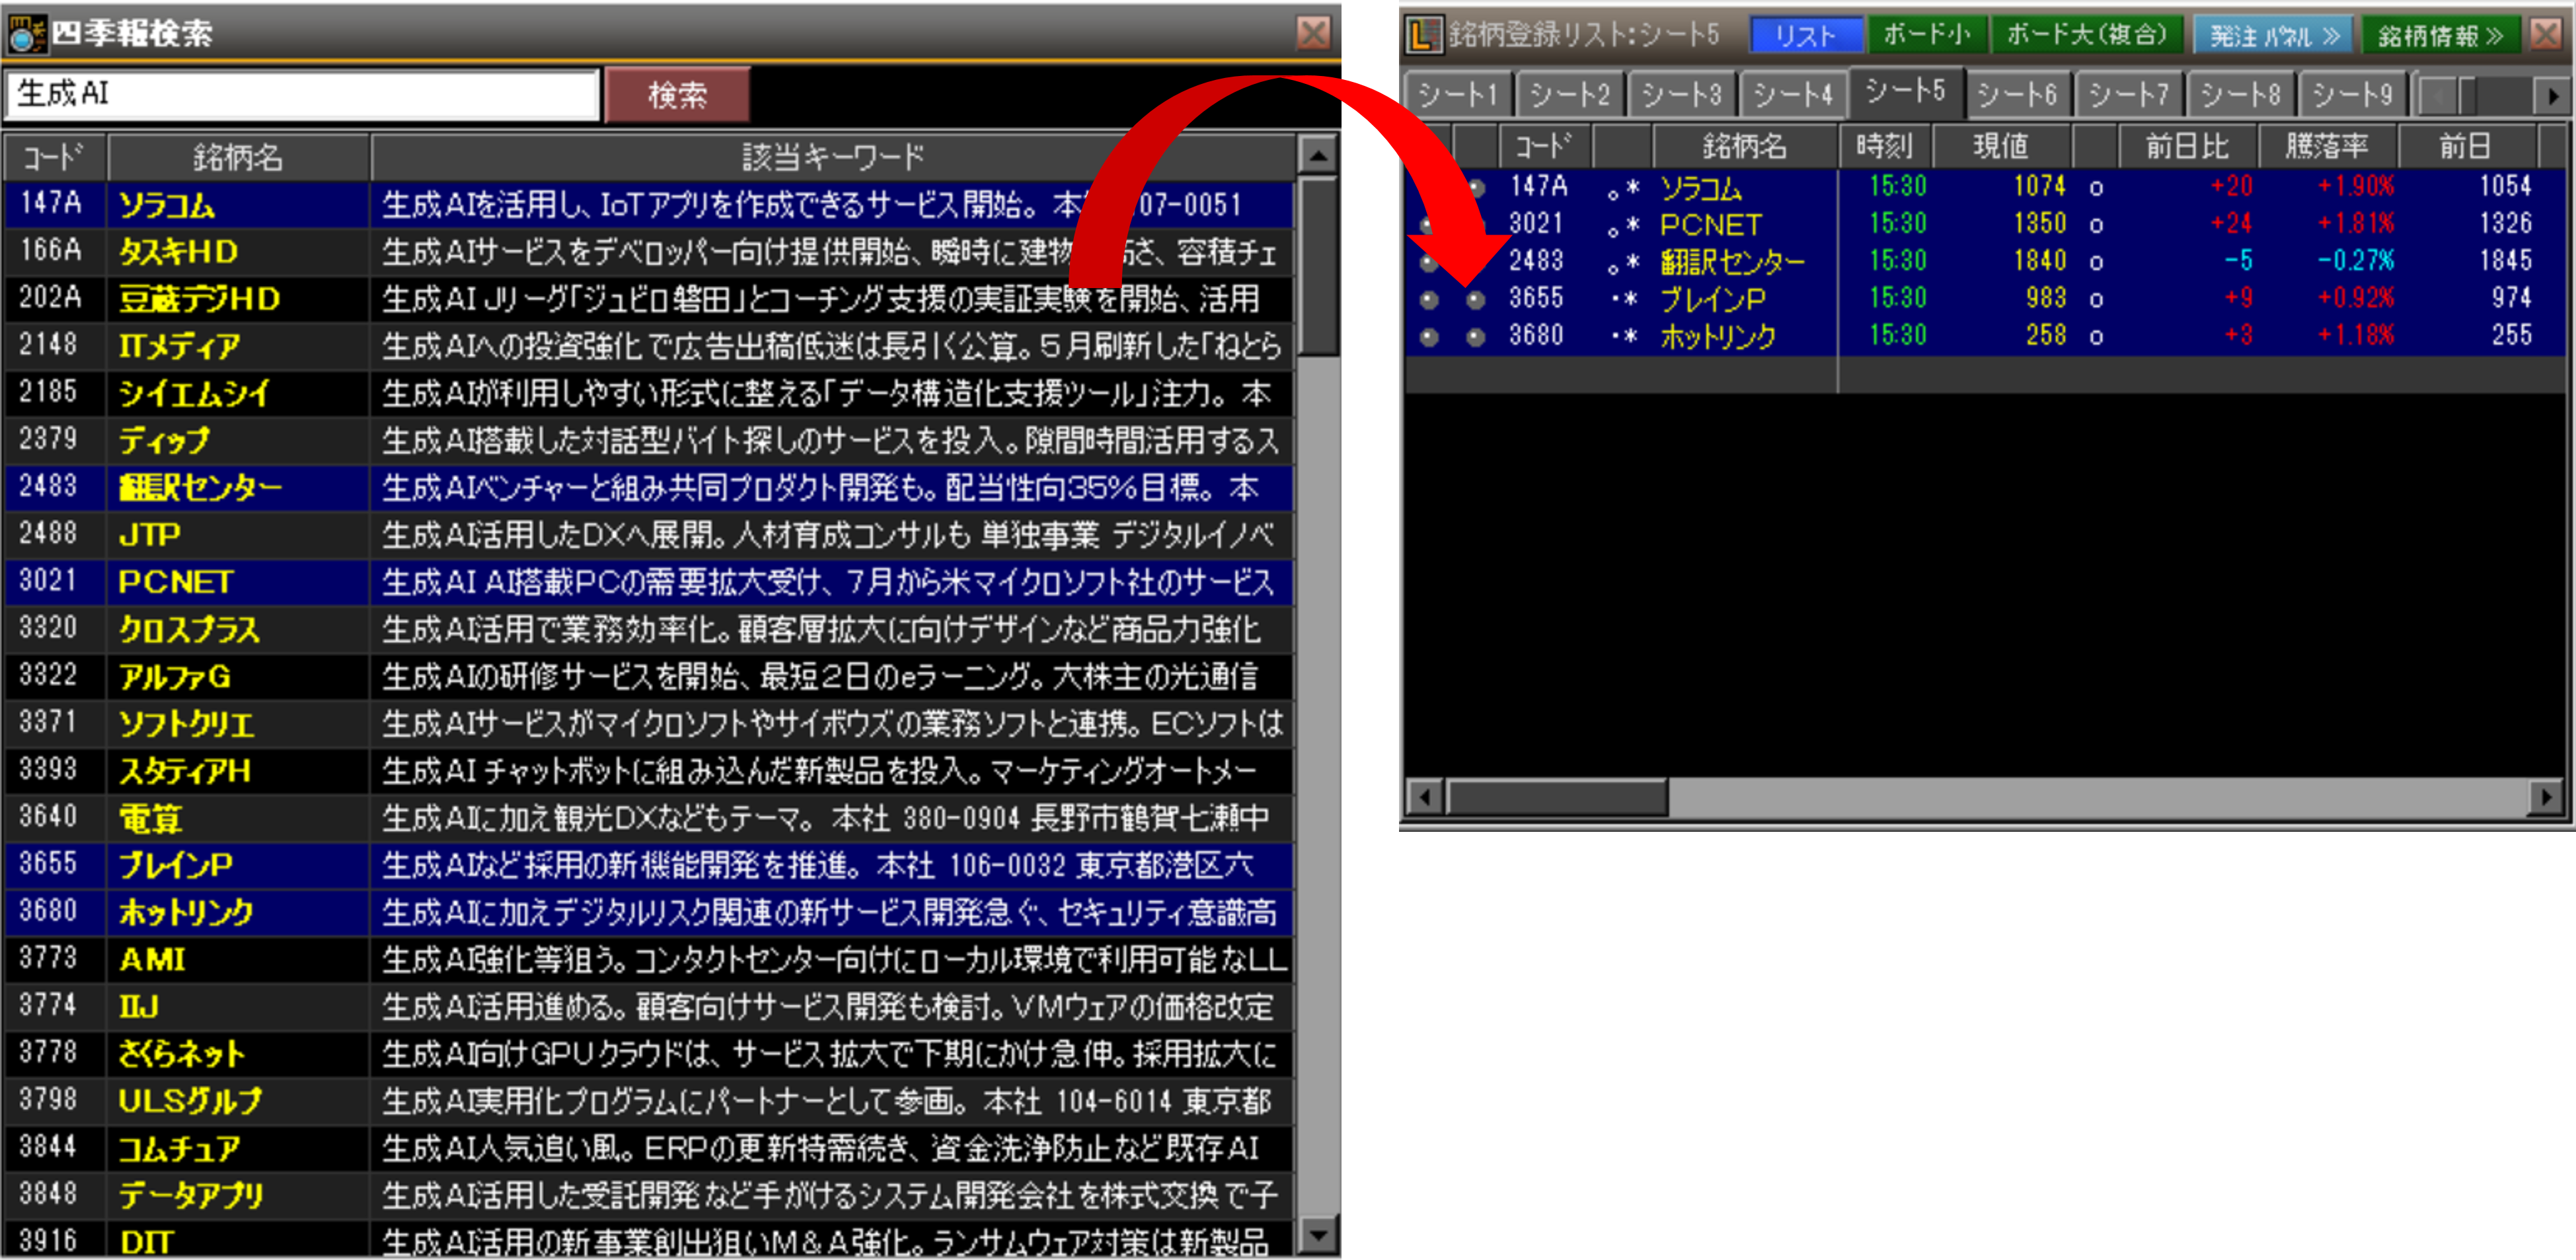The image size is (2576, 1260).
Task: Click the list horizontal scrollbar left arrow
Action: coord(1425,797)
